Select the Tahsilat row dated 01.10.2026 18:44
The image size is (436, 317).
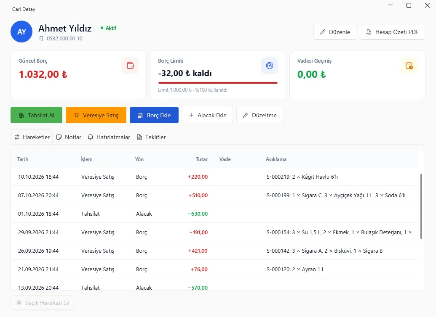click(214, 214)
